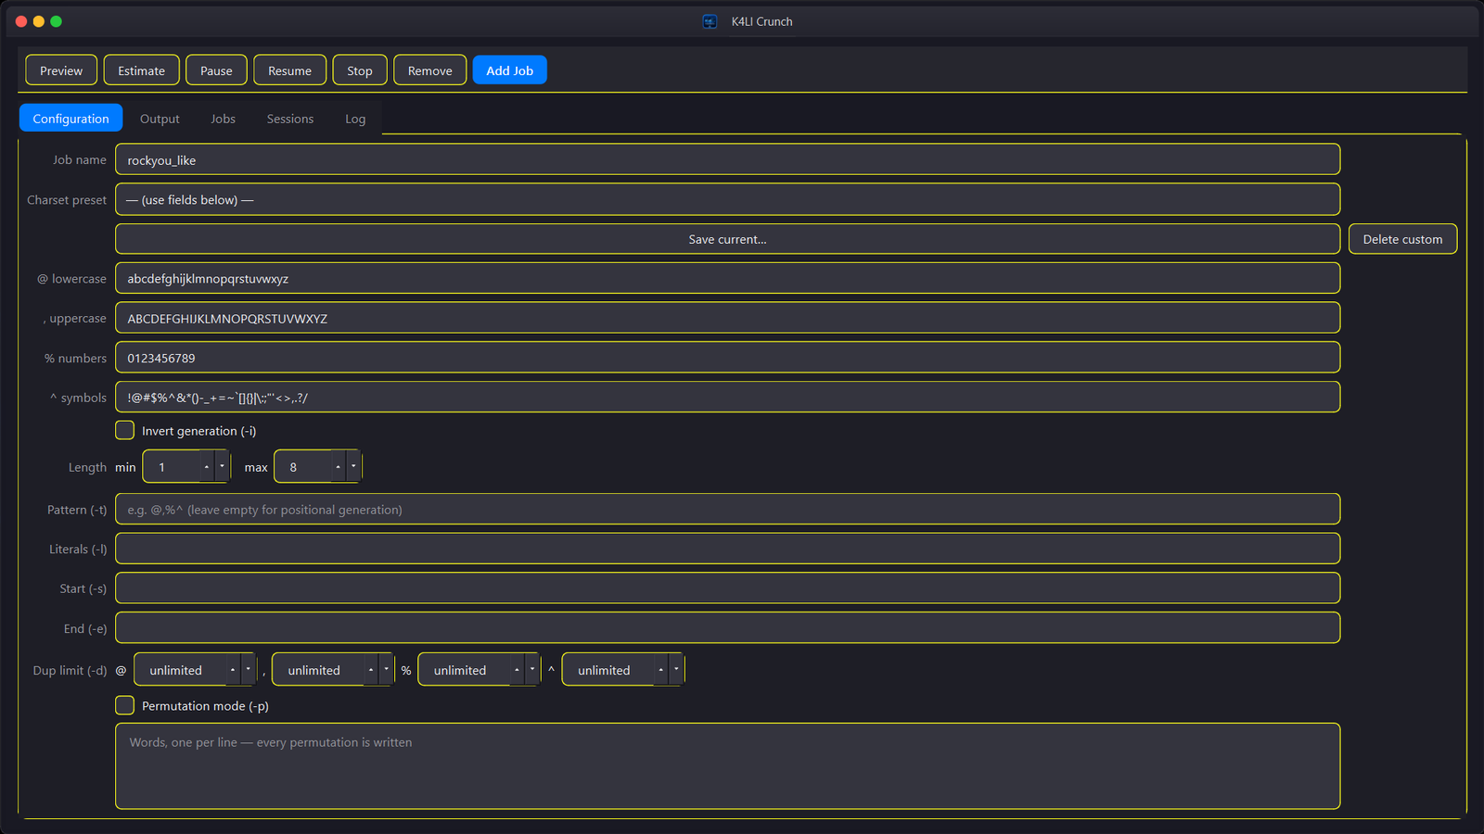Click the permutation words text area
Screen dimensions: 1484x834
pos(727,766)
